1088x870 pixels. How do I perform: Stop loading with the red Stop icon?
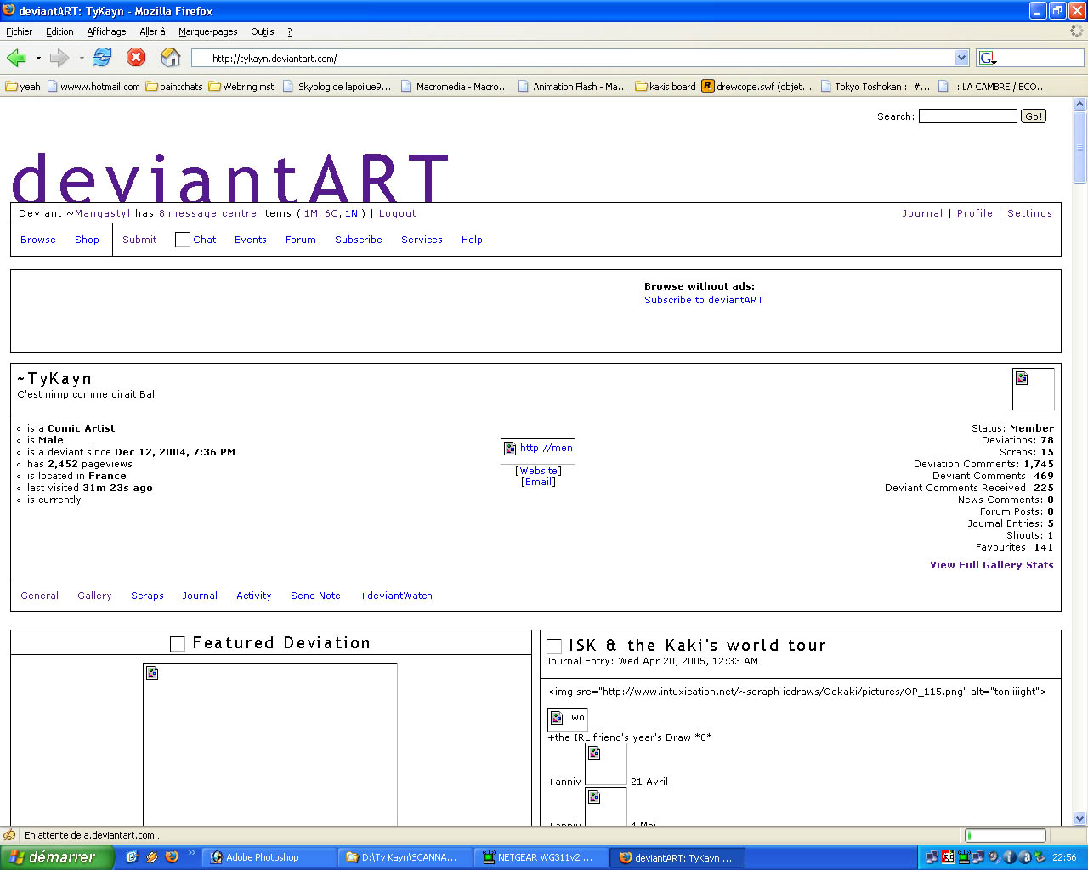pos(136,58)
